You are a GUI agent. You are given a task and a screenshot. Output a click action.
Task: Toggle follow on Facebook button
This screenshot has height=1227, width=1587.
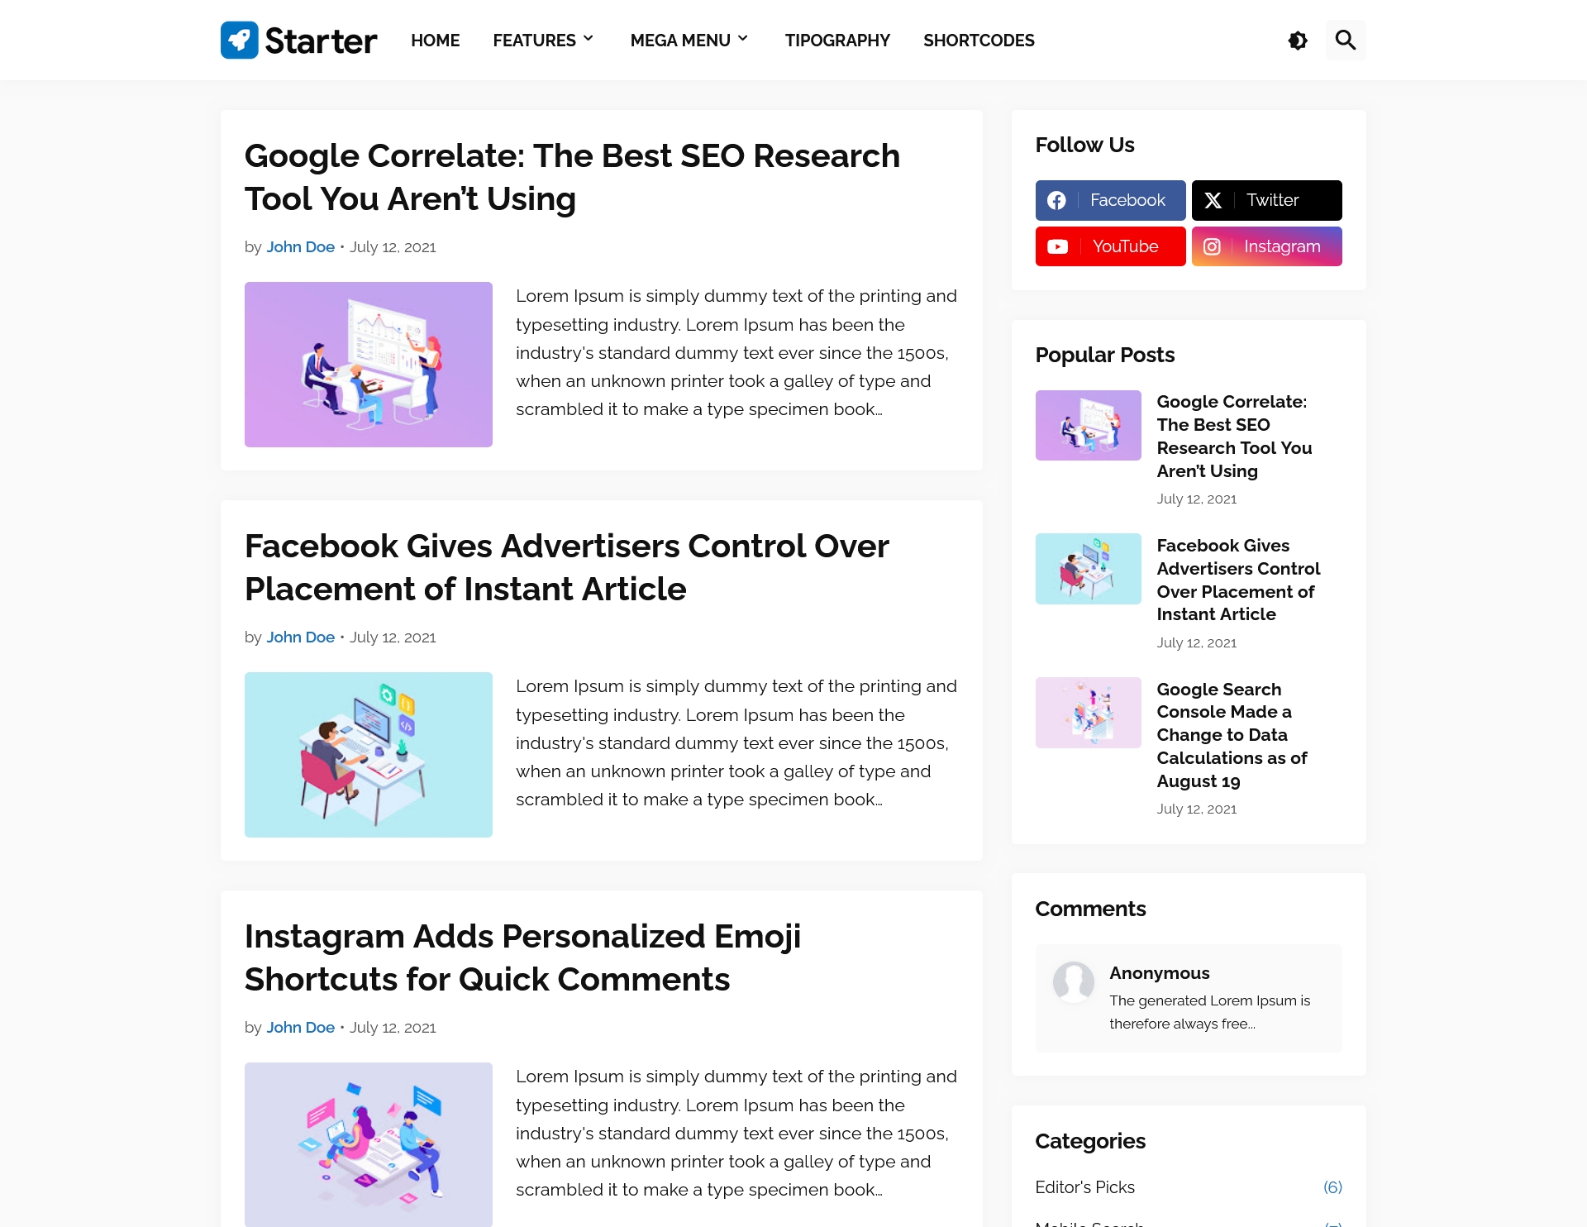[x=1109, y=200]
